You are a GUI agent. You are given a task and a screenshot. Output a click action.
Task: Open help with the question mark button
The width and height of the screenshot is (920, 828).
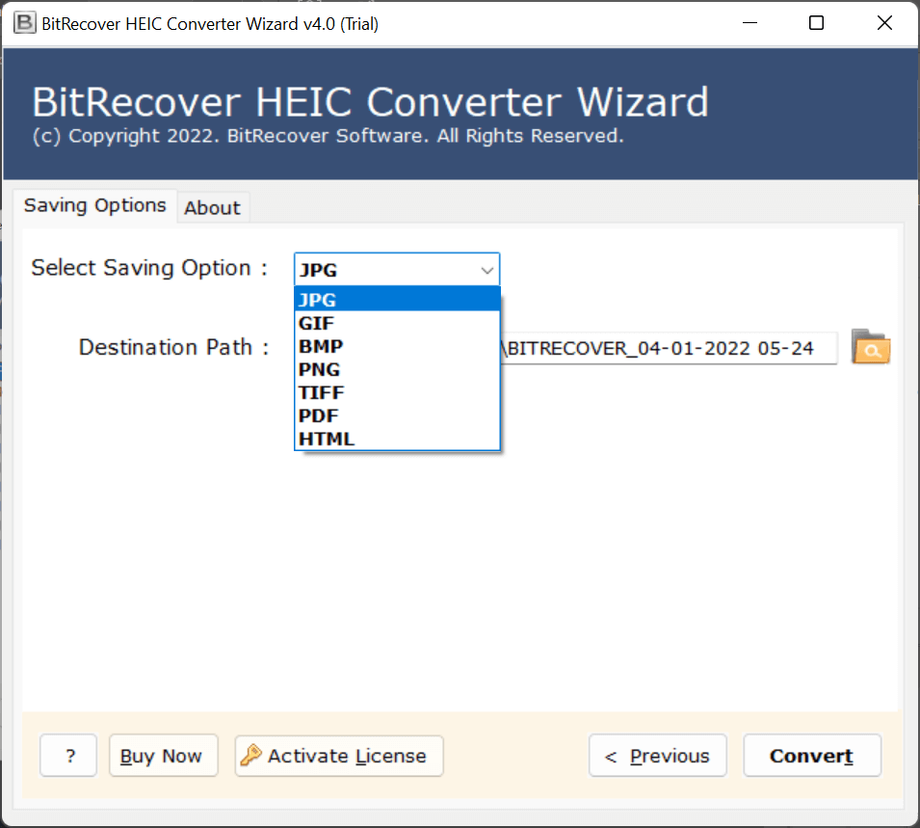pos(68,756)
